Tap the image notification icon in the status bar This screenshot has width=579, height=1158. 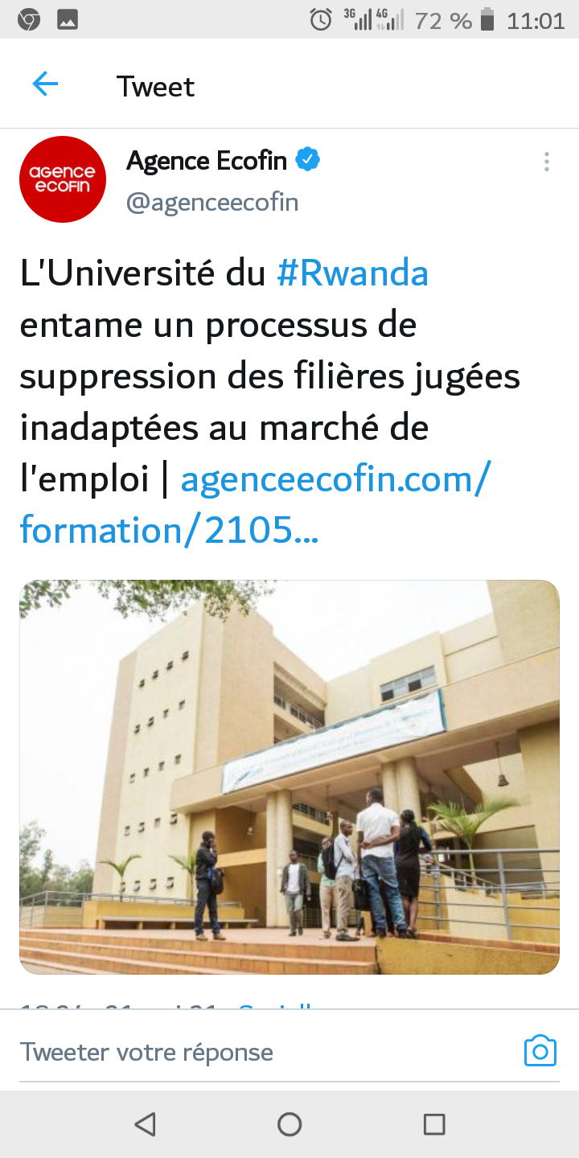68,20
